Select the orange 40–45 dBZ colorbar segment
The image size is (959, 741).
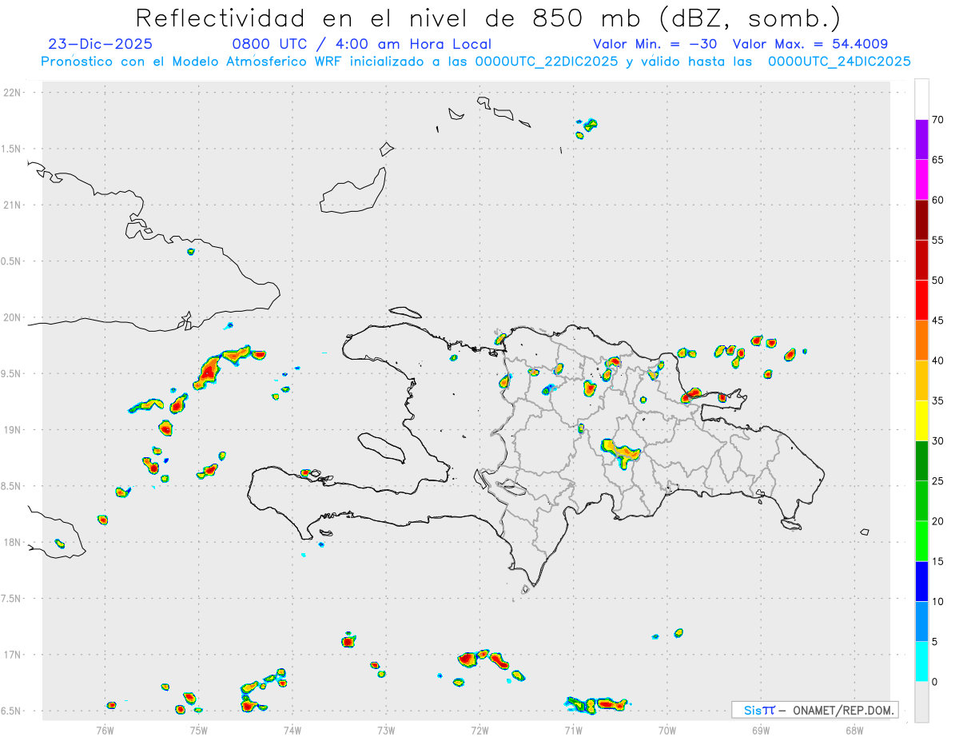click(921, 341)
